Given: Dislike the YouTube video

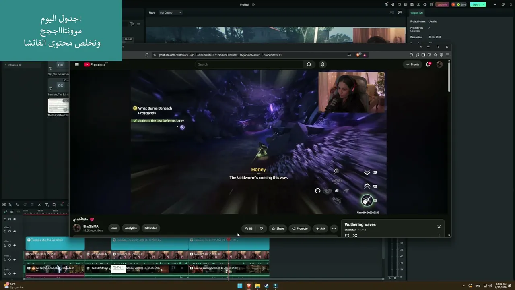Looking at the screenshot, I should pyautogui.click(x=261, y=228).
